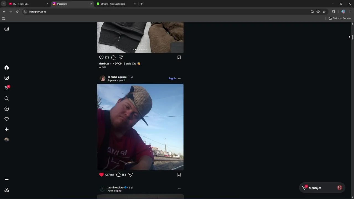Open the Mensajes floating button
Screen dimensions: 354x199
(x=322, y=188)
